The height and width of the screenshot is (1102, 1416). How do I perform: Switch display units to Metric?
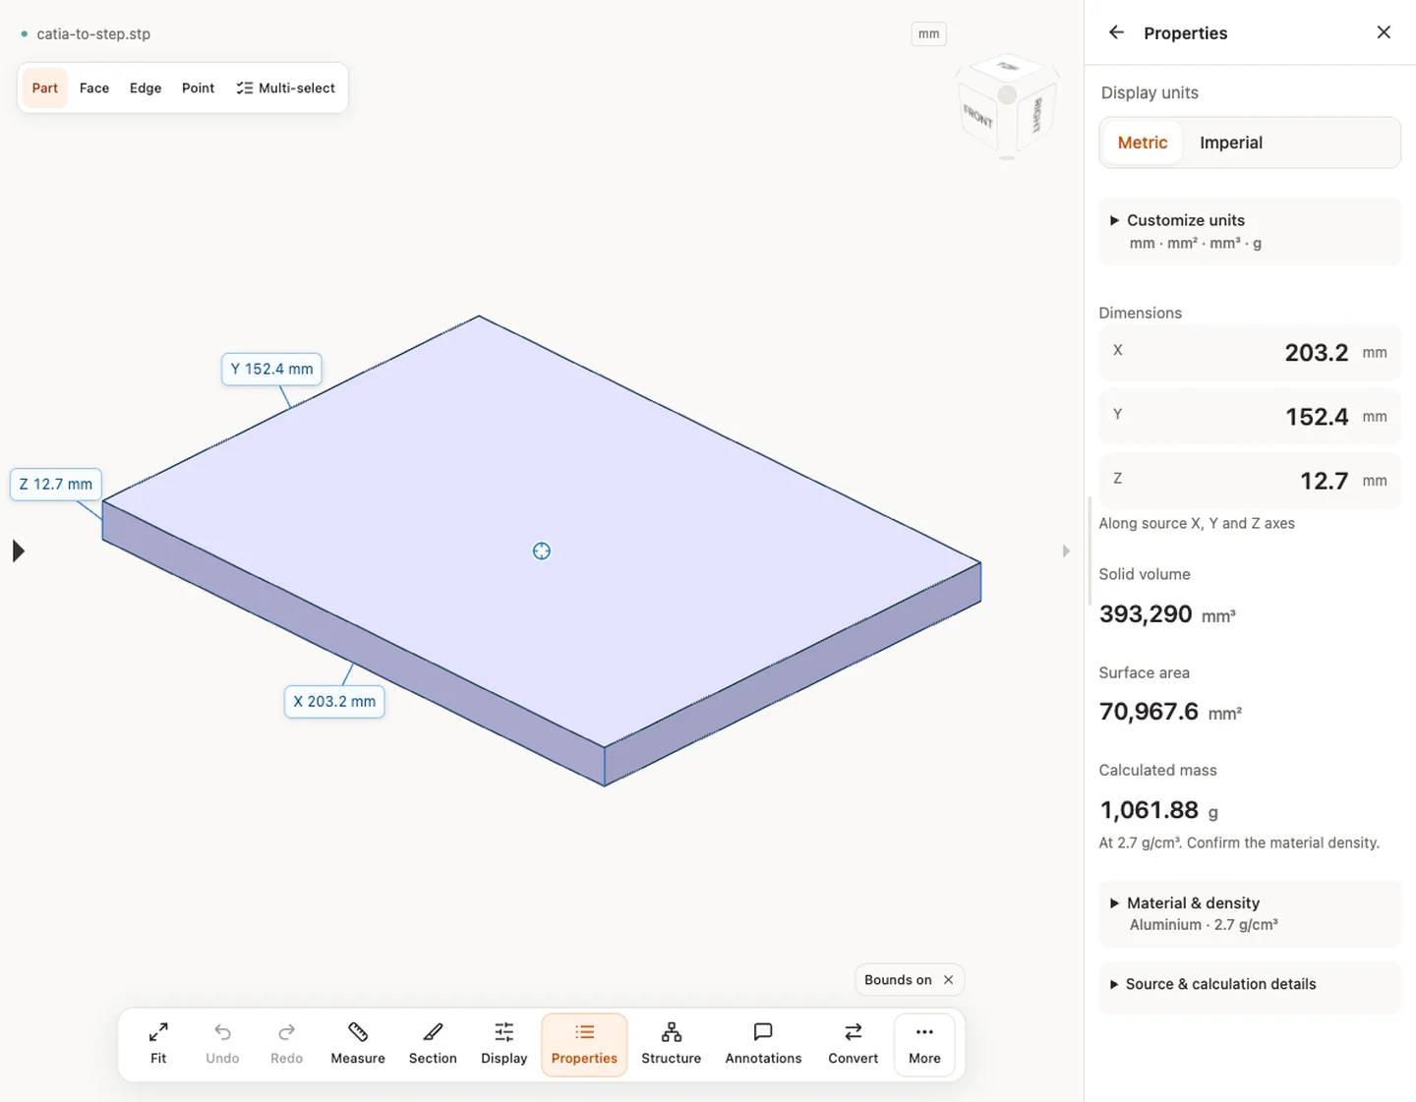coord(1143,143)
